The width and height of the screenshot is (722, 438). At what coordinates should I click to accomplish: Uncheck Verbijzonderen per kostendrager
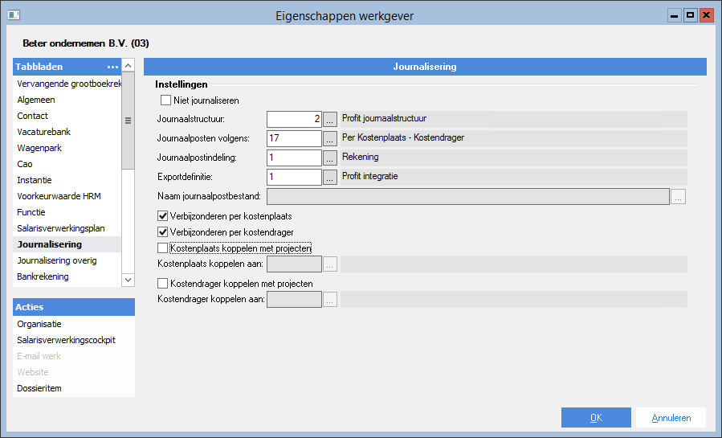162,231
